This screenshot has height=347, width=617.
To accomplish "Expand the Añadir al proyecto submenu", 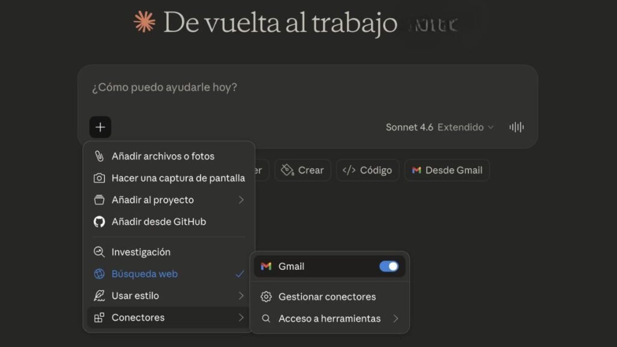I will [x=152, y=199].
